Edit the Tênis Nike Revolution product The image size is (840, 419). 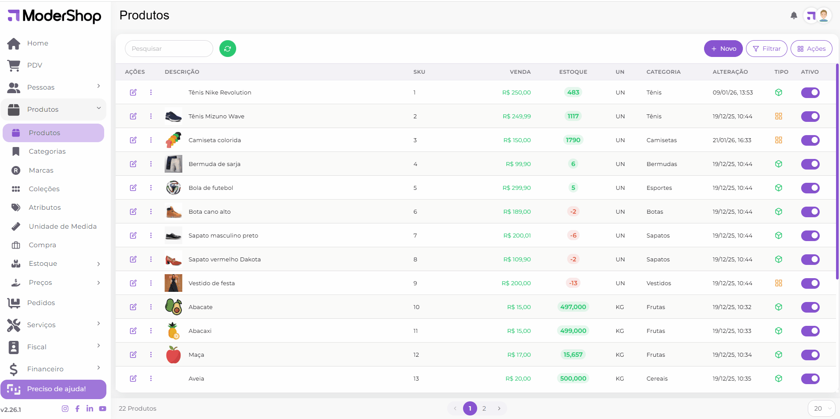tap(133, 92)
